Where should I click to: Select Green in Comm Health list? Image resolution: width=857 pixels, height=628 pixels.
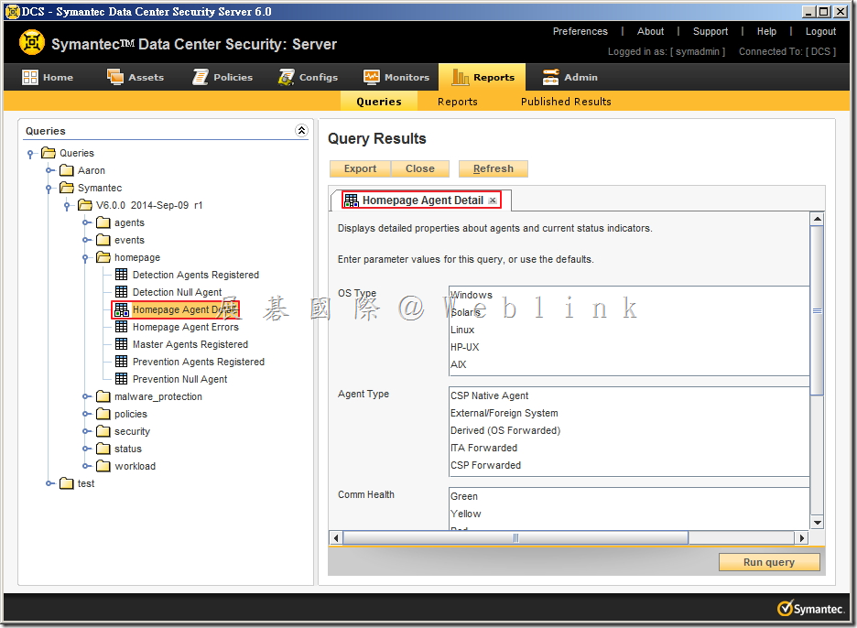(x=629, y=496)
